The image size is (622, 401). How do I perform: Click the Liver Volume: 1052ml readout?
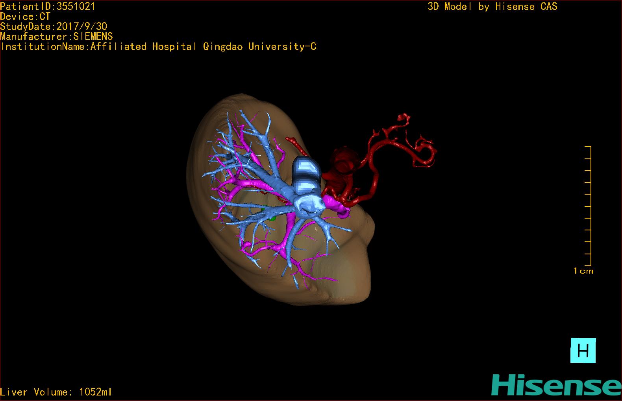pos(56,392)
